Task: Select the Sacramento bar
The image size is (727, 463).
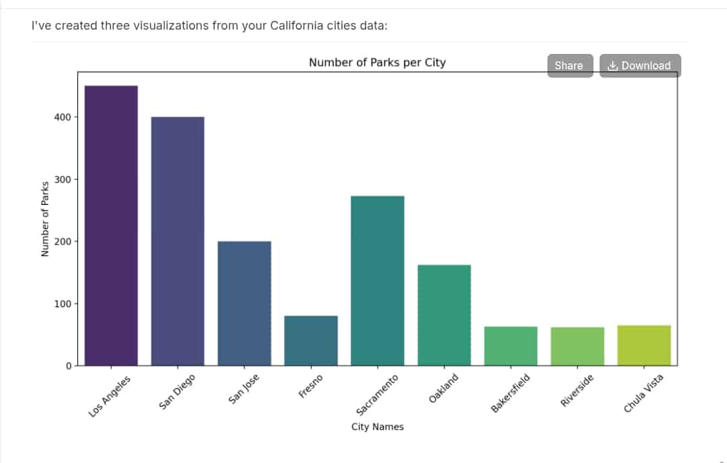Action: point(378,281)
